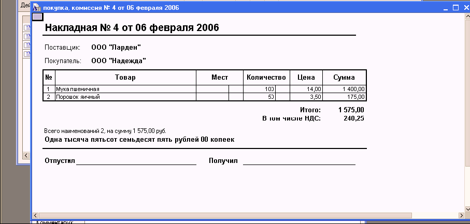This screenshot has height=224, width=470.
Task: Click the Итого total value 1 575,00
Action: coord(351,110)
